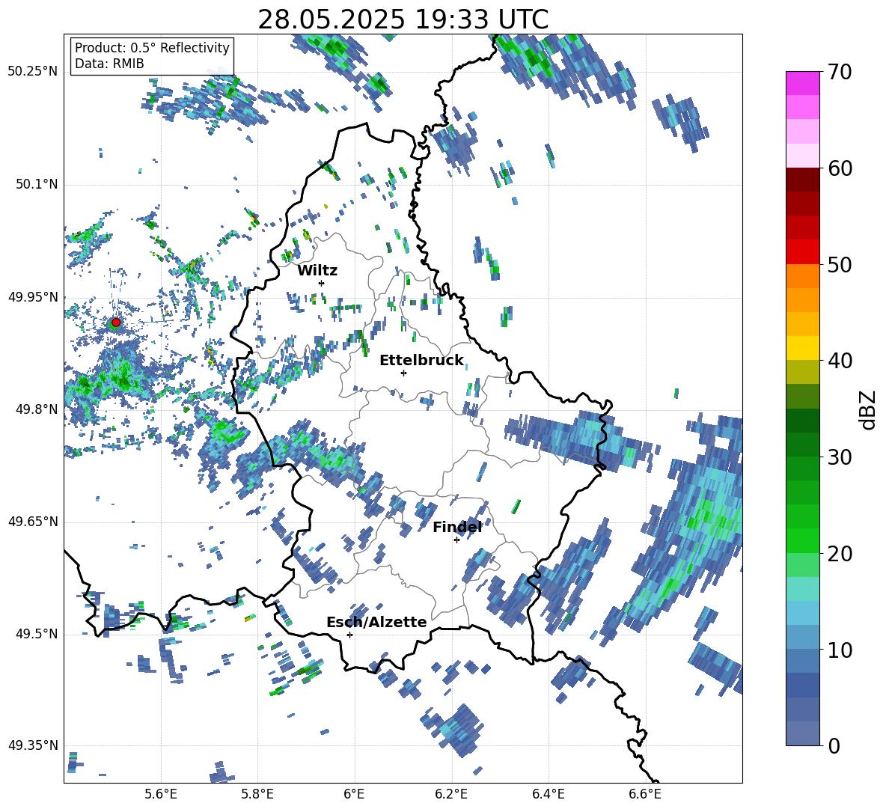Screen dimensions: 886x809
Task: Click the title 28.05.2025 19:33 UTC
Action: click(403, 19)
